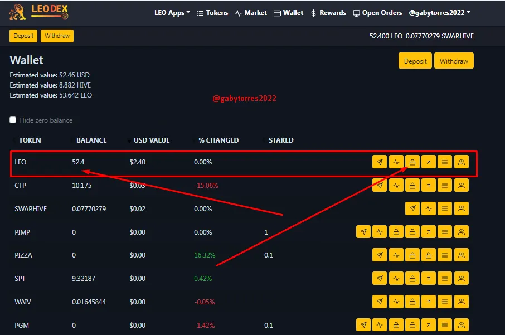The height and width of the screenshot is (335, 505).
Task: Click the large Deposit button beside Wallet heading
Action: pyautogui.click(x=415, y=61)
